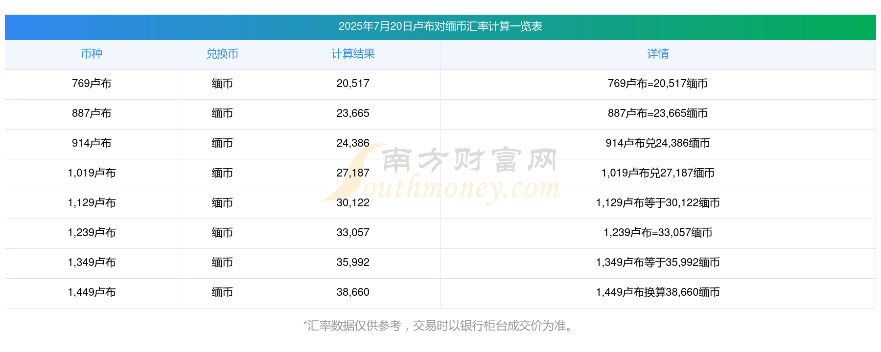This screenshot has height=352, width=881.
Task: Click the detail 1,449卢布换算38,660缅币
Action: (658, 292)
